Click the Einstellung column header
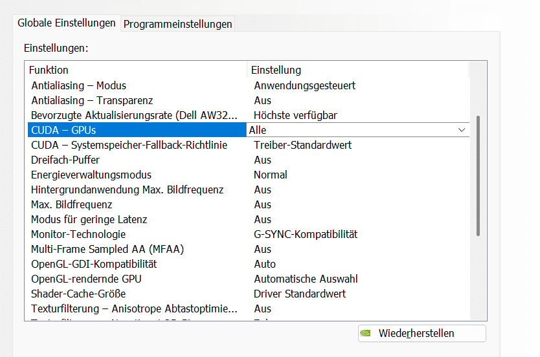The width and height of the screenshot is (540, 357). (358, 70)
